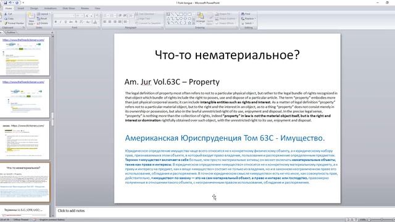Screen dimensions: 395x222
Task: Open the font color picker
Action: click(x=95, y=22)
